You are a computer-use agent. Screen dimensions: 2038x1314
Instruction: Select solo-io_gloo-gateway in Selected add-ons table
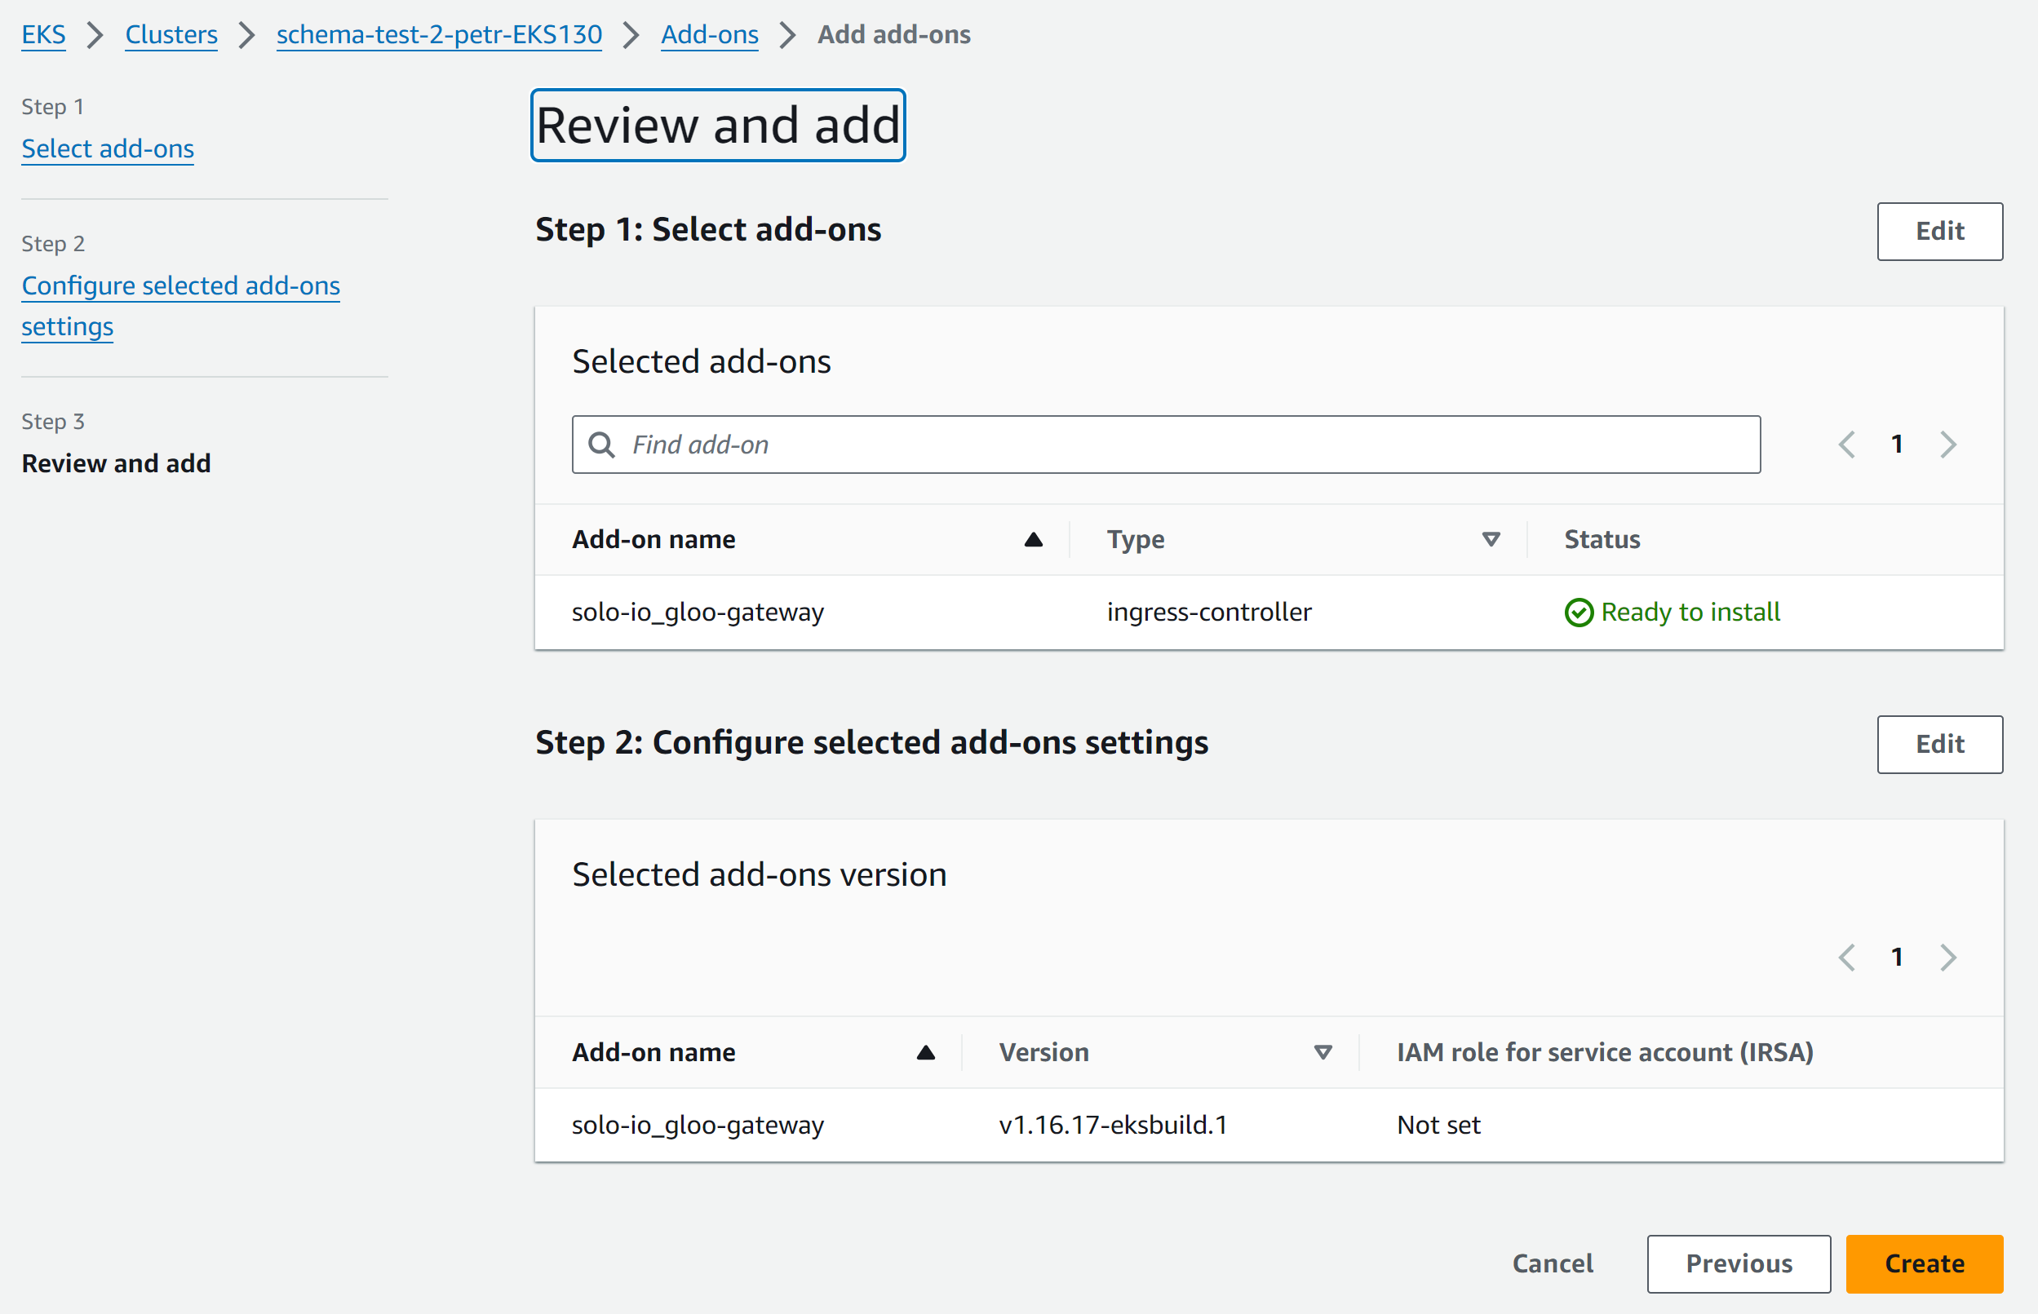coord(698,613)
